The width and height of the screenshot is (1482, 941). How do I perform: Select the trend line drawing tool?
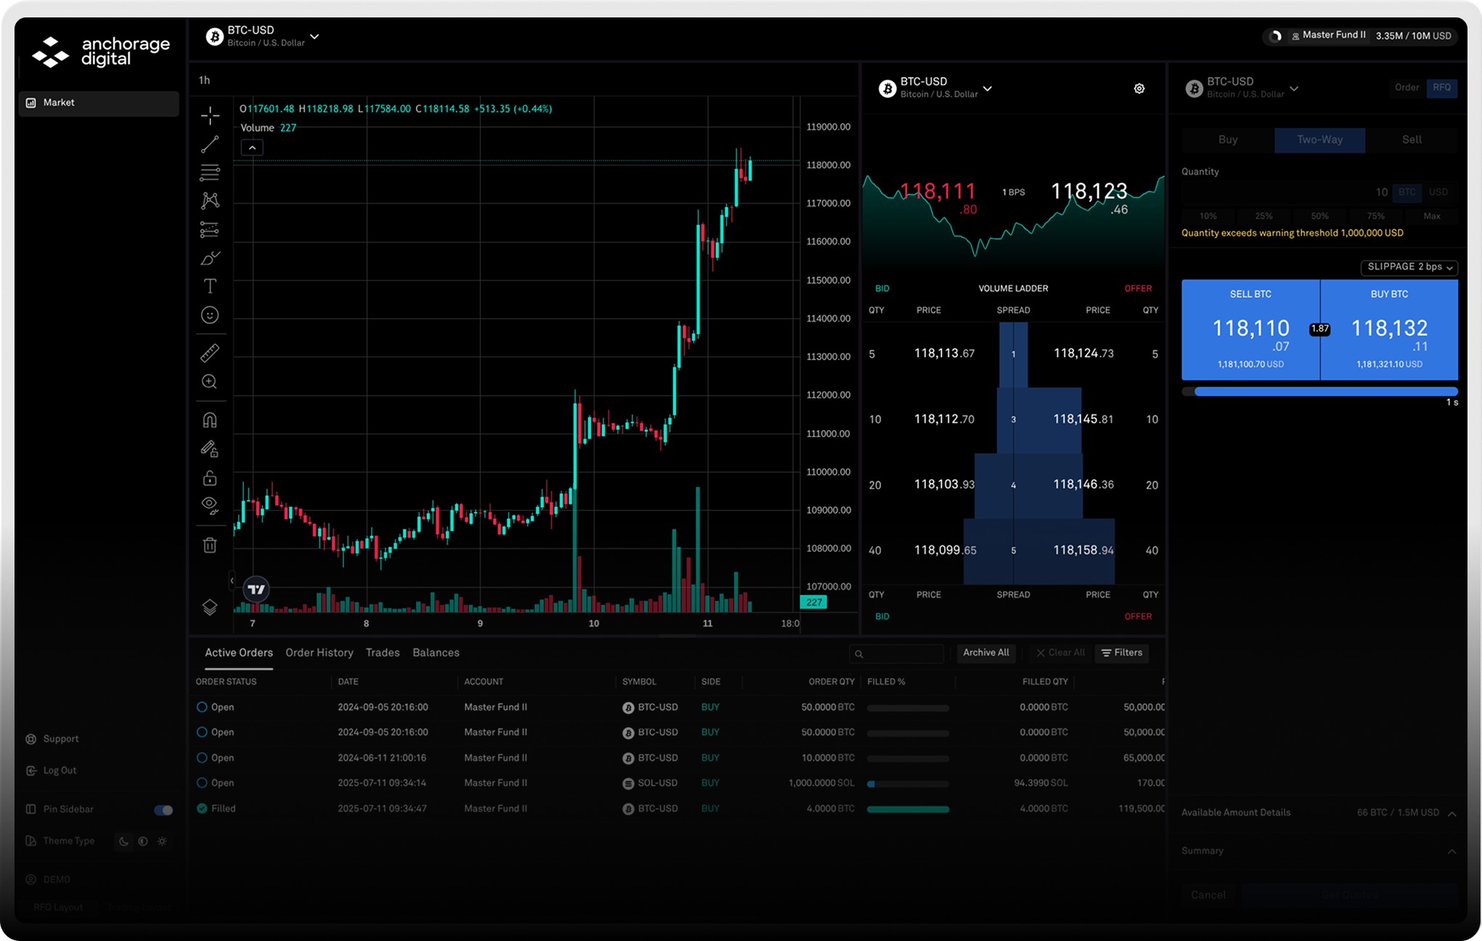pos(210,144)
